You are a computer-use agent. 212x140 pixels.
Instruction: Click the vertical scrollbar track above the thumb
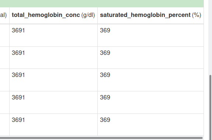click(211, 38)
